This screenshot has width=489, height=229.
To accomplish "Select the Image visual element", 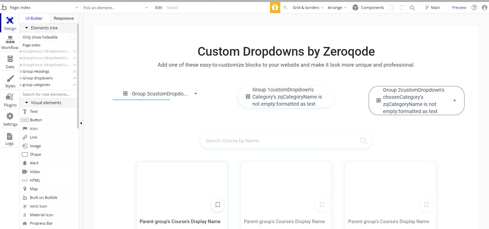I will (48, 146).
